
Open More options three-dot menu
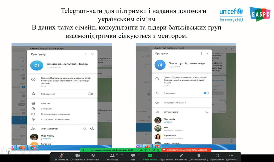(231, 156)
